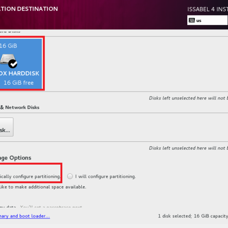Click the checkmark badge on the selected disk
228x228 pixels.
click(x=13, y=63)
